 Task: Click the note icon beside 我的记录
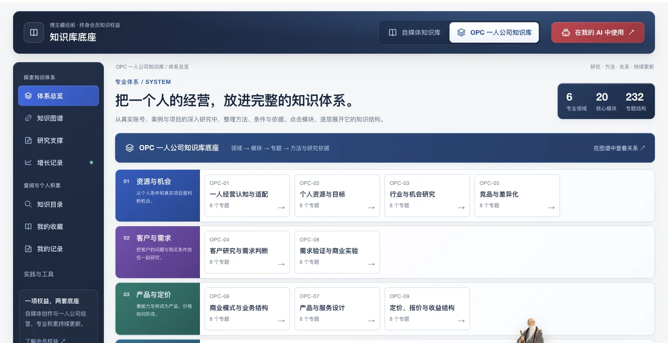point(28,249)
